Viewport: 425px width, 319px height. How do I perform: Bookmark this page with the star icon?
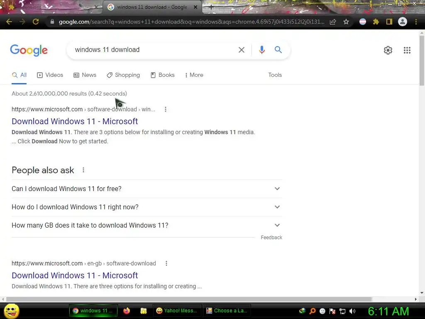click(x=346, y=22)
